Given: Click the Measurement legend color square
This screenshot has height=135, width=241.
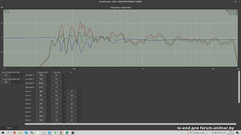Looking at the screenshot, I should click(237, 10).
